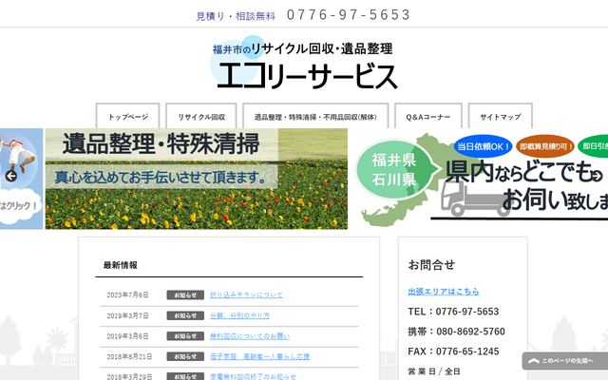Click the 2023年7月6日 date text

point(127,295)
